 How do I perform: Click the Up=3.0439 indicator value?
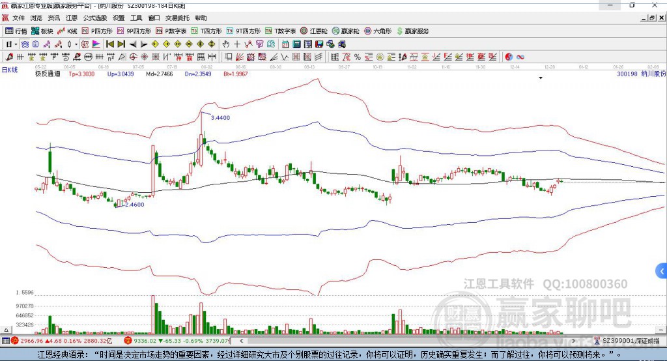click(x=121, y=74)
